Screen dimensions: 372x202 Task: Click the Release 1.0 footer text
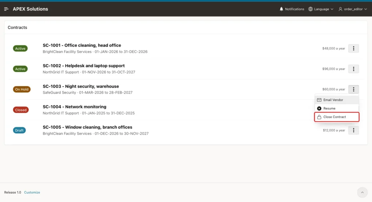(13, 193)
